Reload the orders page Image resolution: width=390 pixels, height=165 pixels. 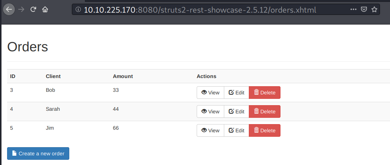tap(33, 10)
